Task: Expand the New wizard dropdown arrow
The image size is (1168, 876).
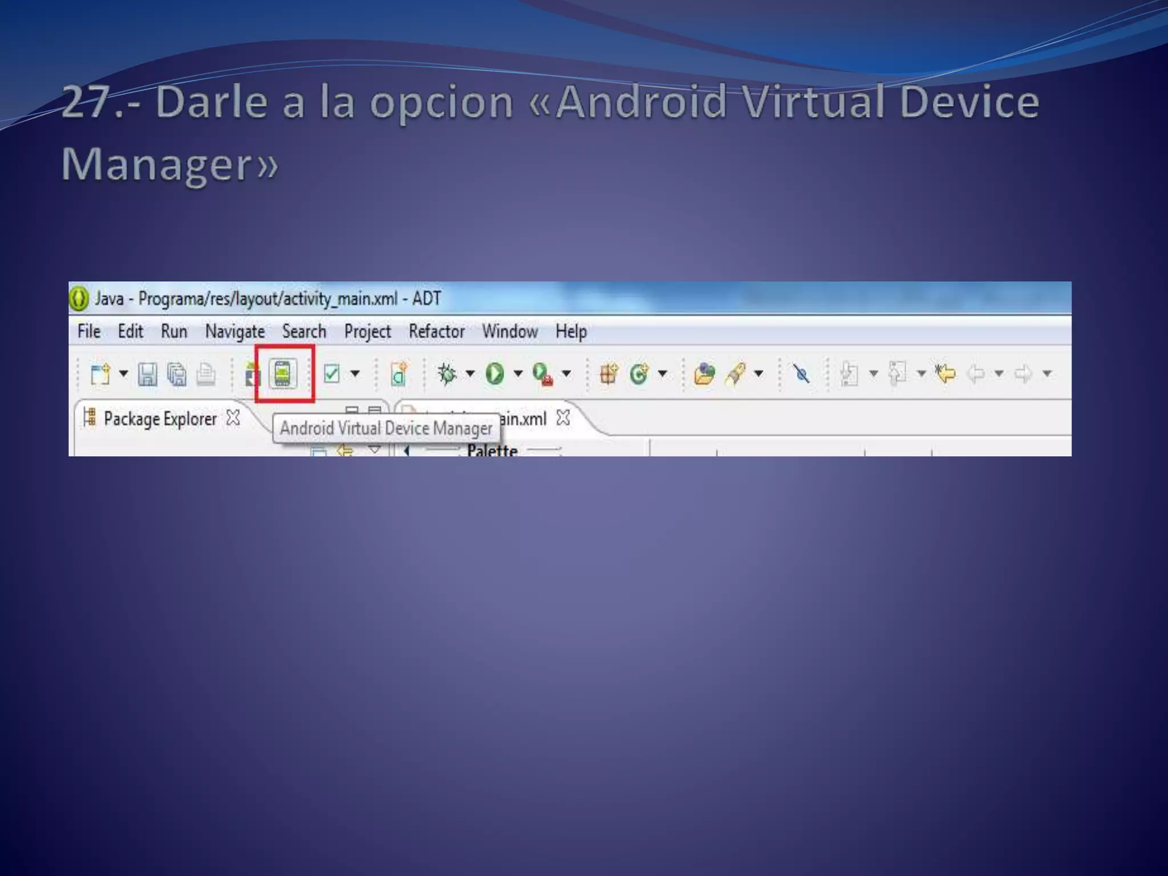Action: 124,374
